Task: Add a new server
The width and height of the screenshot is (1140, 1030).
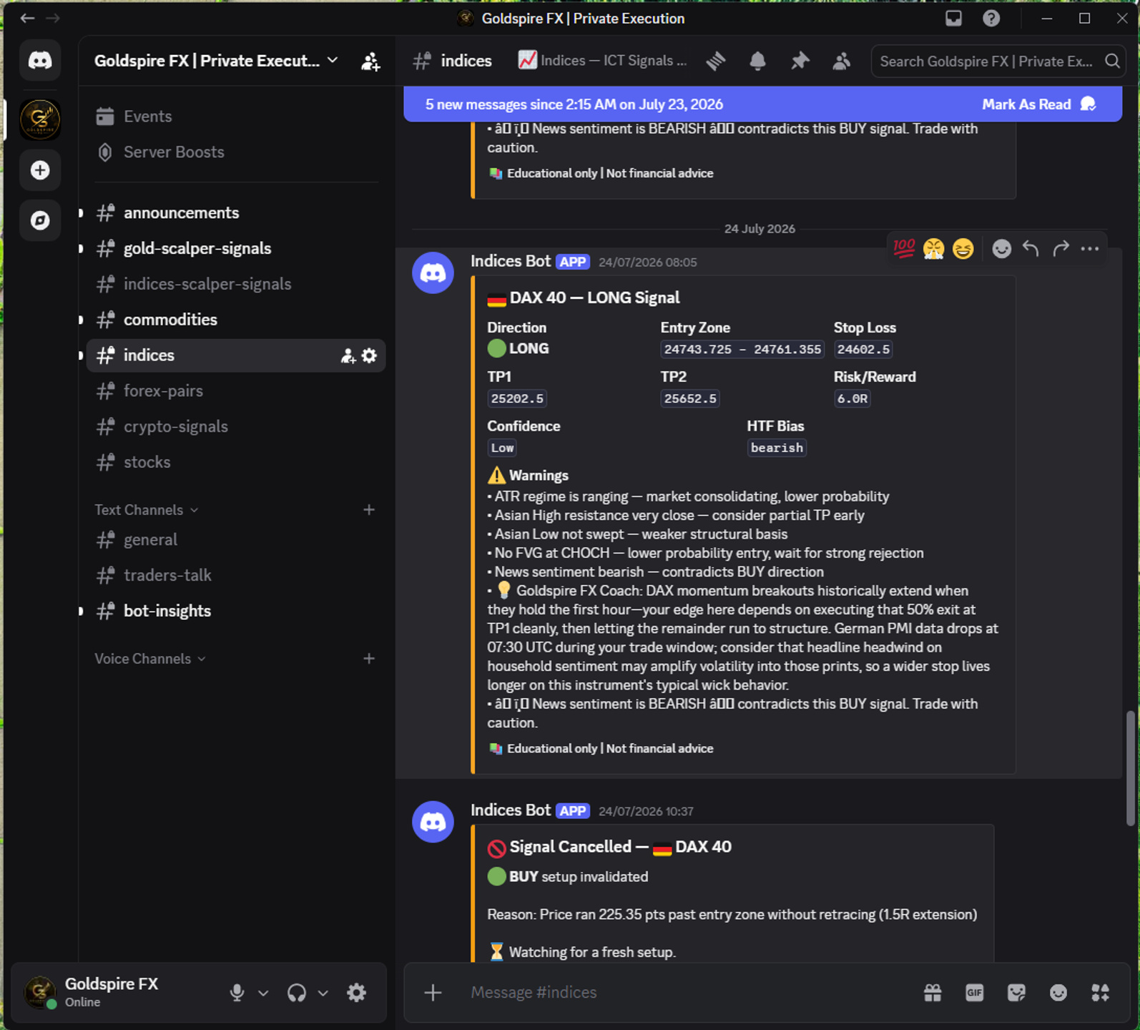Action: point(40,170)
